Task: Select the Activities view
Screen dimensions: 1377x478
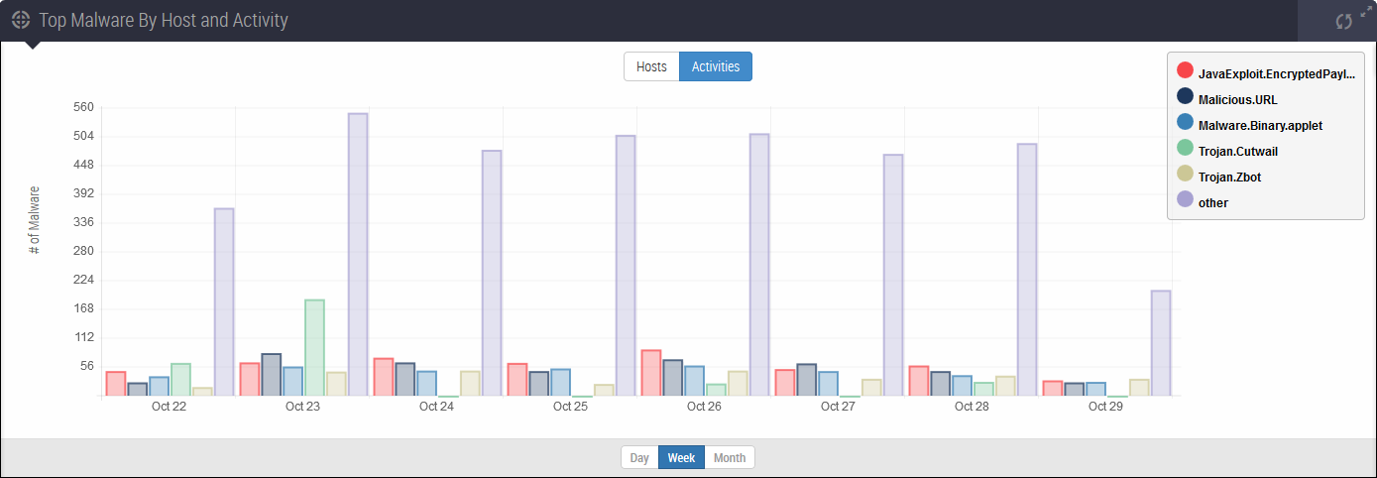Action: (716, 66)
